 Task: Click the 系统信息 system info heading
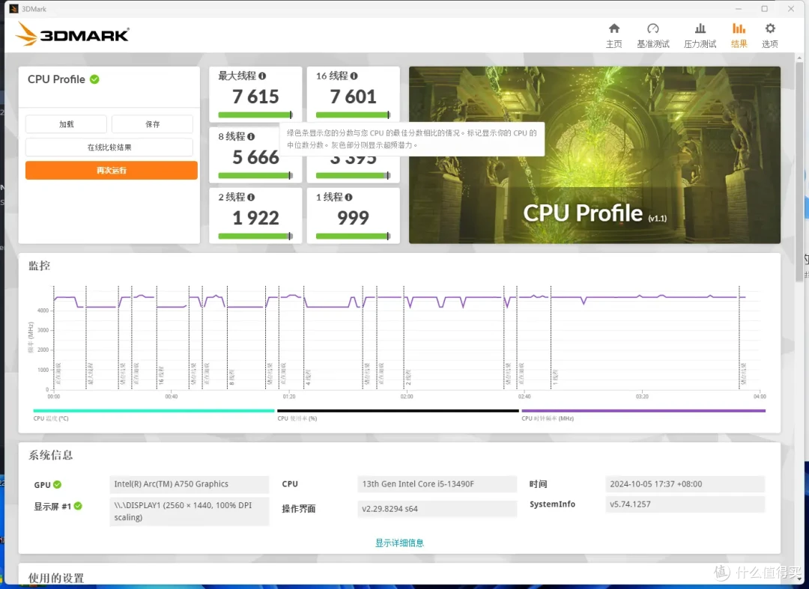click(x=51, y=455)
